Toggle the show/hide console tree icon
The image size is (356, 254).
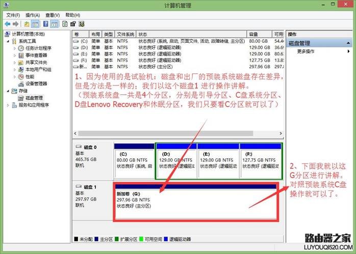click(35, 24)
